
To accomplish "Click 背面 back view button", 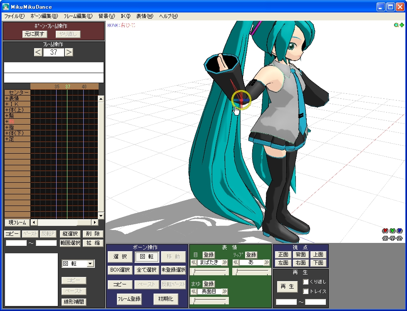I will click(x=300, y=255).
